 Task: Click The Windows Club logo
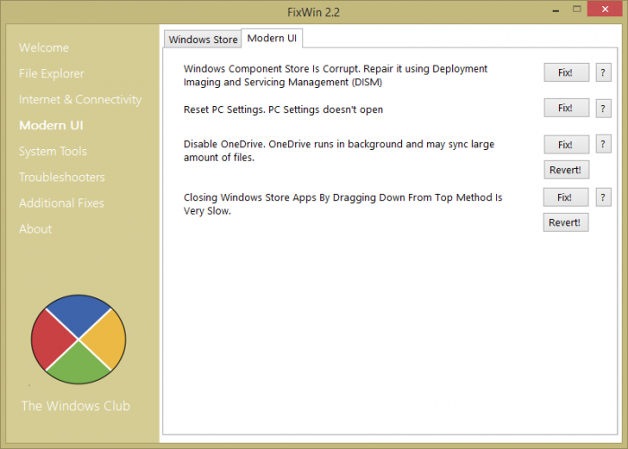pos(79,339)
